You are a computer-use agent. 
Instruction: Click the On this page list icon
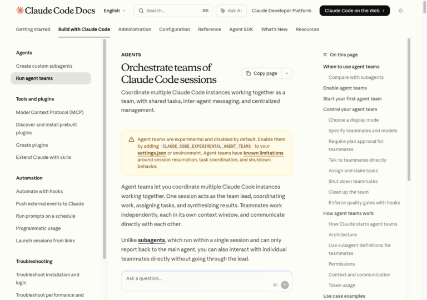(x=325, y=54)
